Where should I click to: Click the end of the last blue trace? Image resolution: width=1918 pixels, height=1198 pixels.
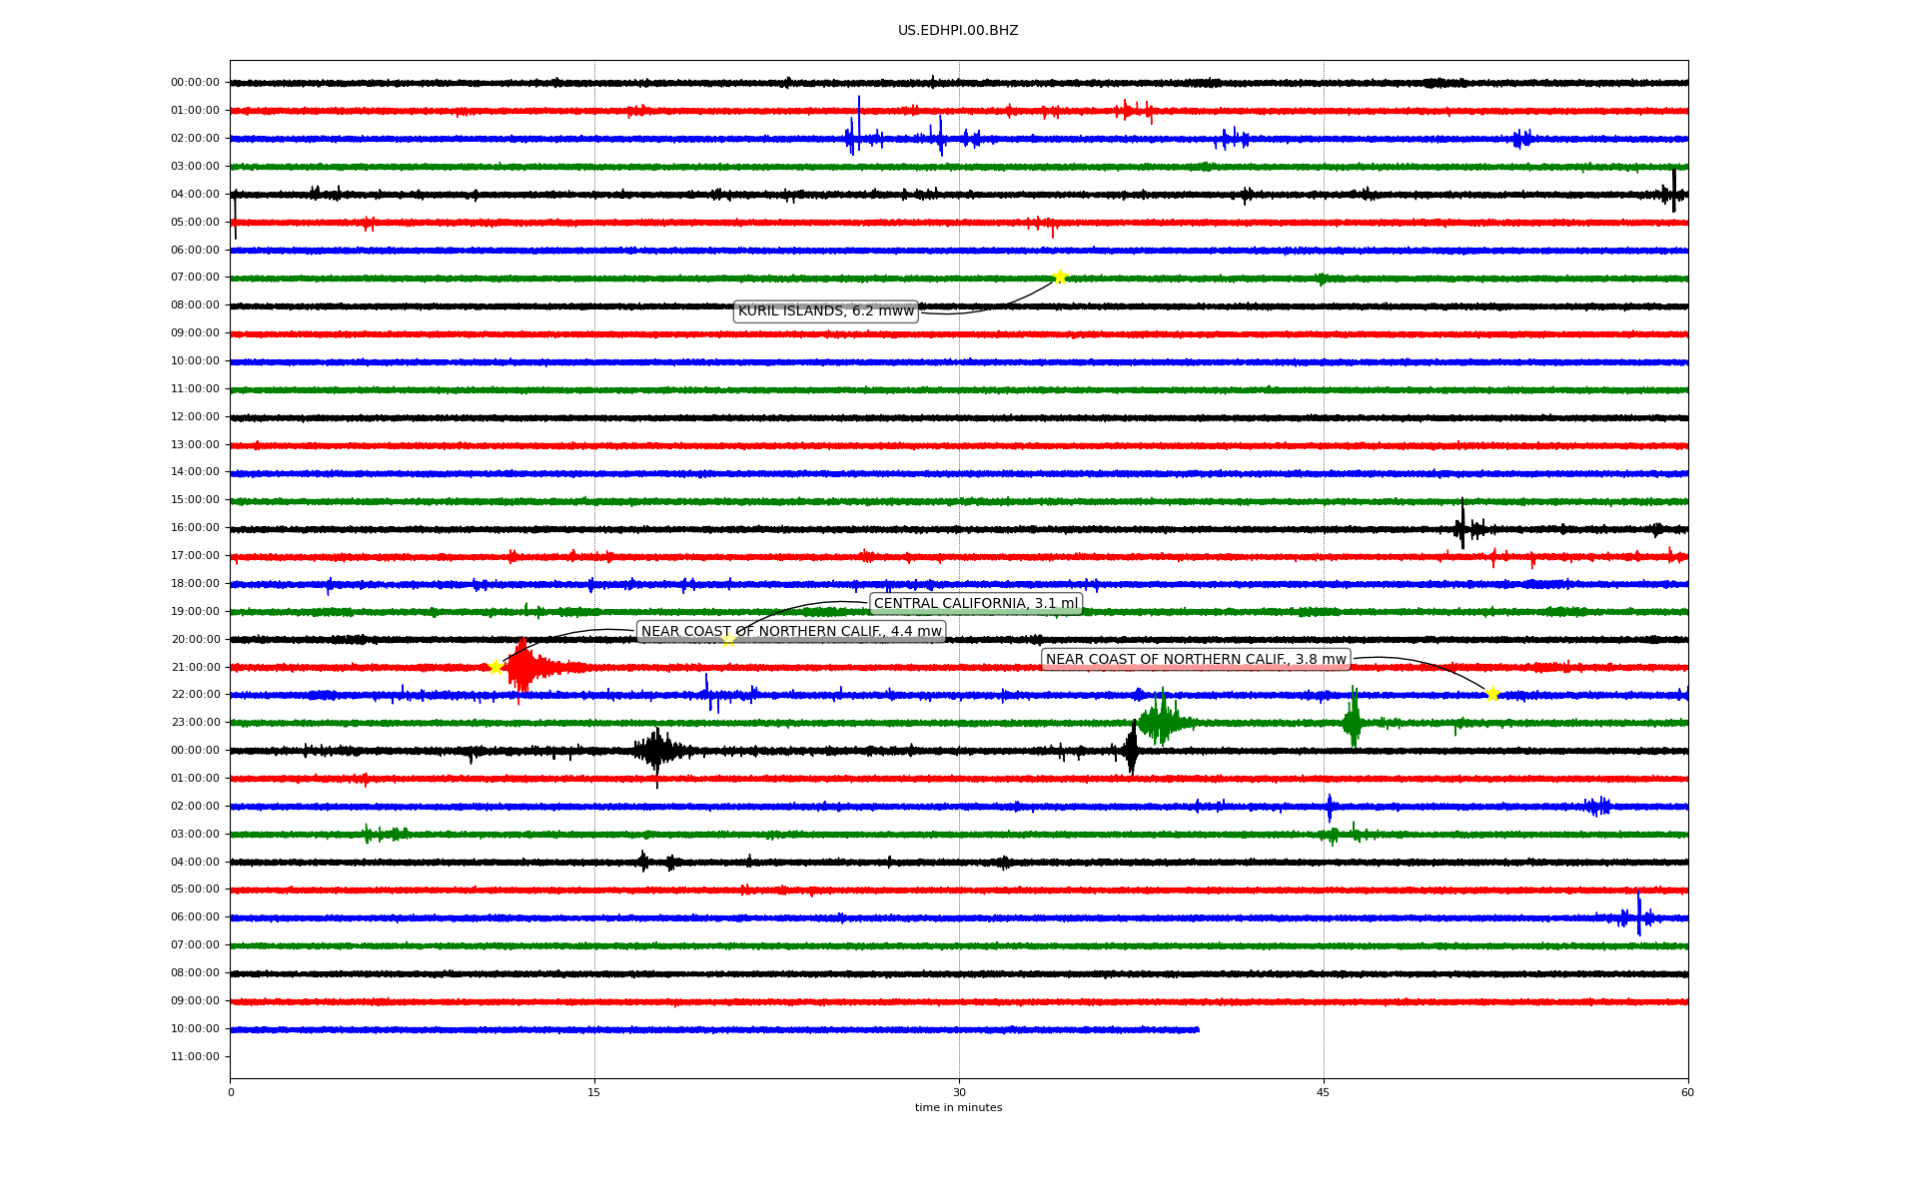pos(1197,1029)
